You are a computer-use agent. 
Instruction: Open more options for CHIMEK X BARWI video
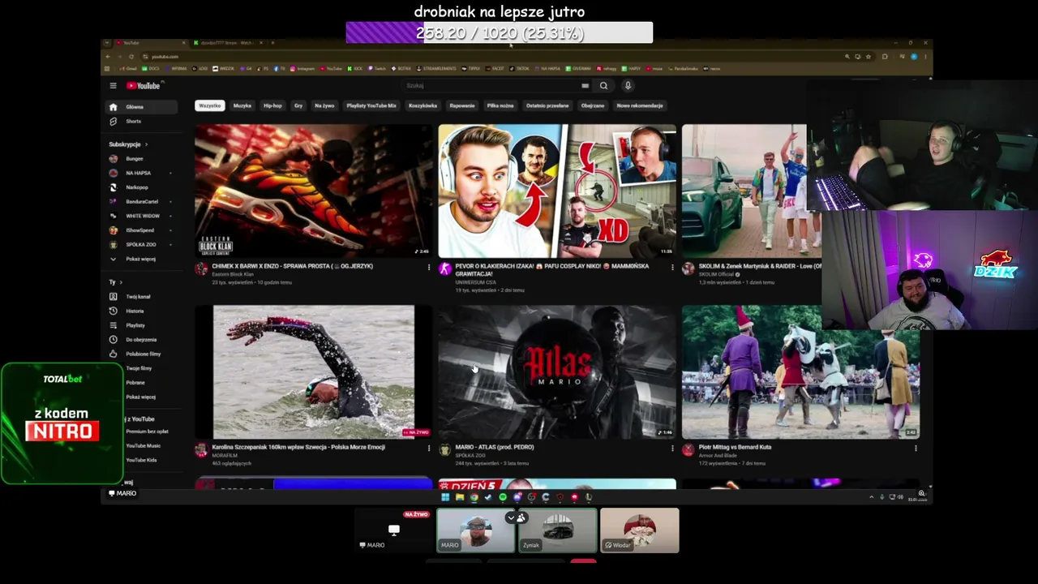[x=429, y=267]
